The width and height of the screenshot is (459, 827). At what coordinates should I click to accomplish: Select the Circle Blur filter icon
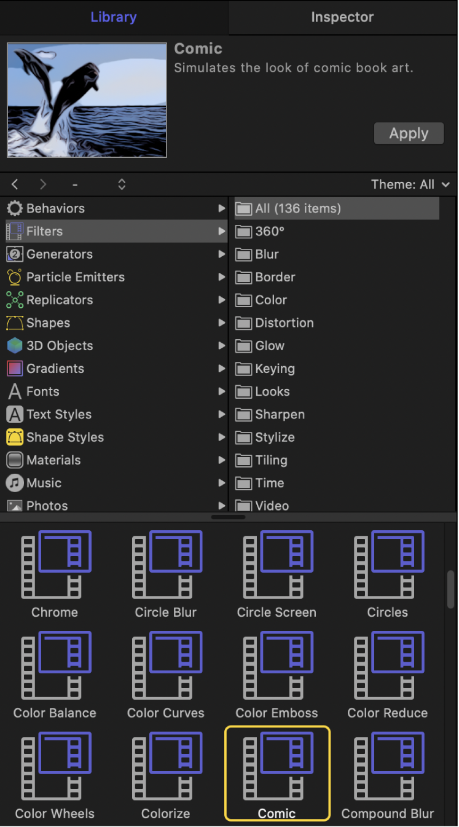coord(167,565)
